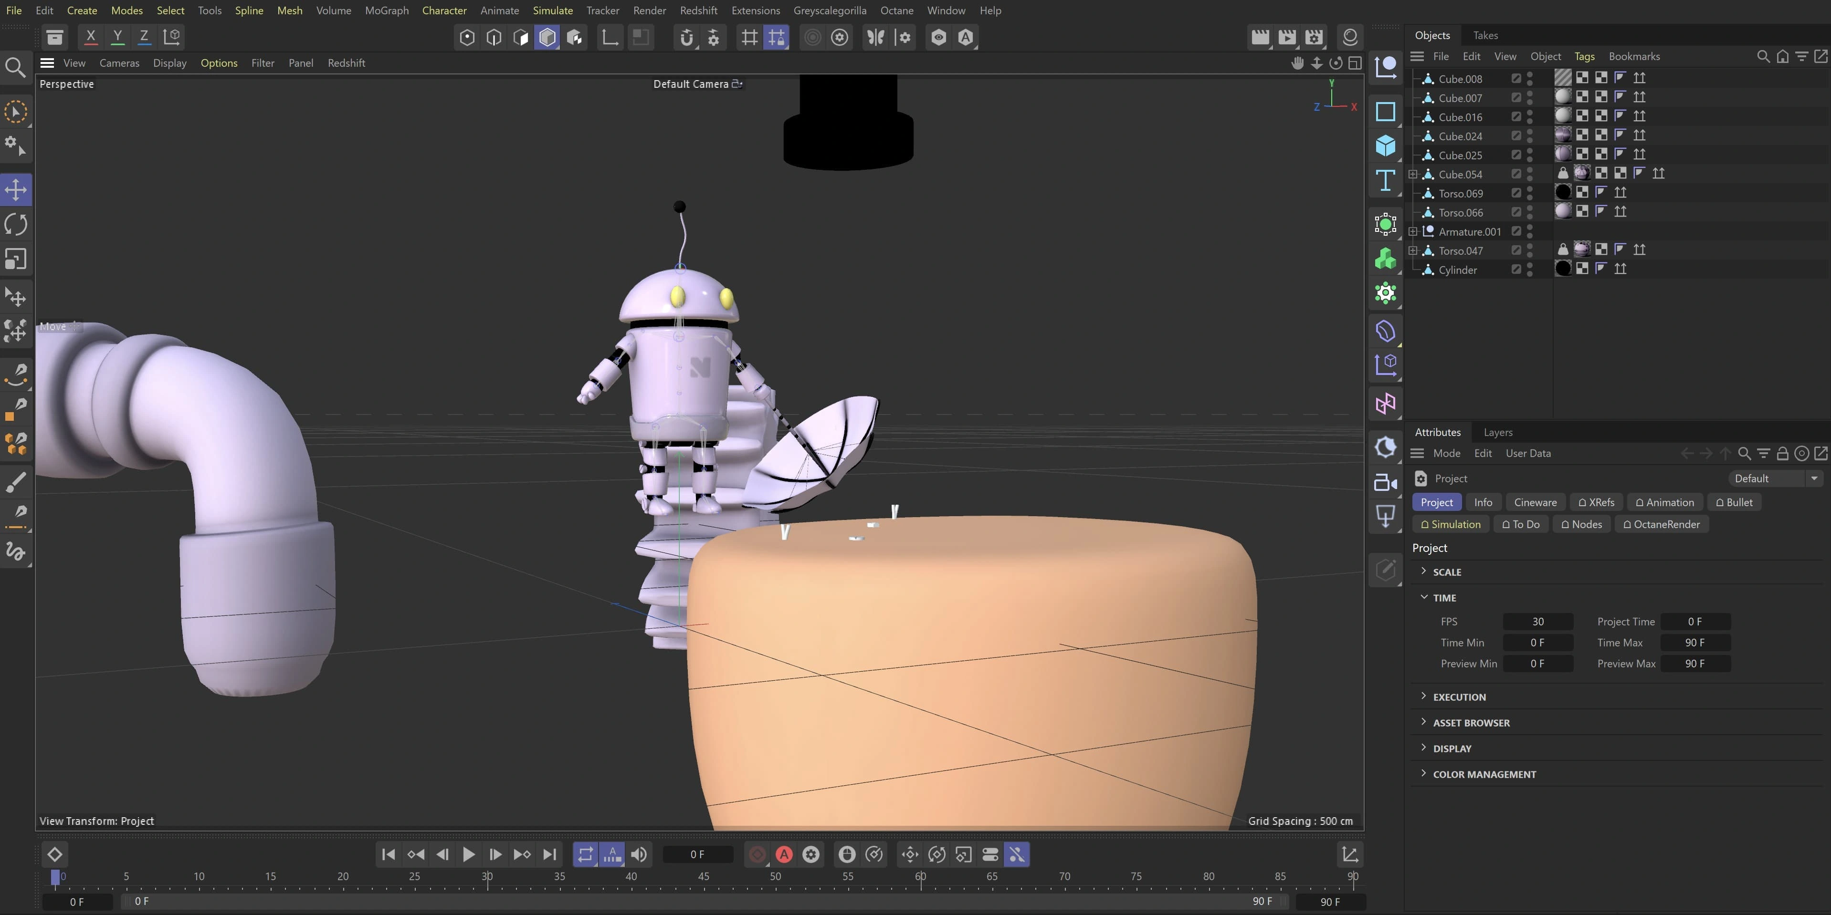Toggle the Y axis lock

point(117,37)
